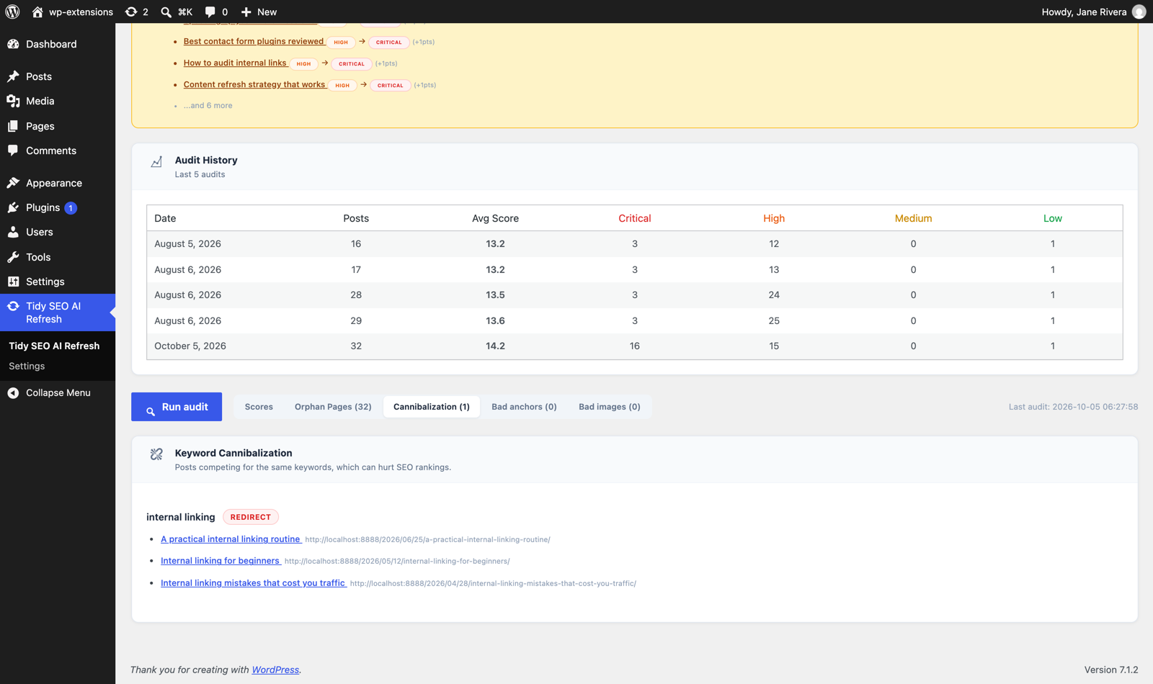Image resolution: width=1153 pixels, height=684 pixels.
Task: Open 'A practical internal linking routine' link
Action: (231, 539)
